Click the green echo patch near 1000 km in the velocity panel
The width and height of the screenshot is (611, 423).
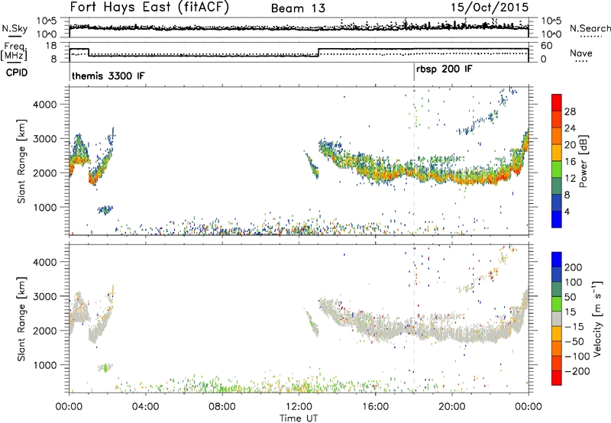pos(105,367)
